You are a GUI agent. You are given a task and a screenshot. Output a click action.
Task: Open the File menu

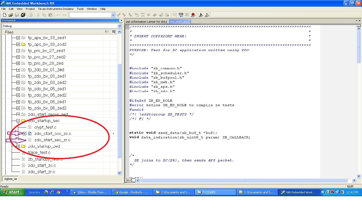(x=3, y=9)
